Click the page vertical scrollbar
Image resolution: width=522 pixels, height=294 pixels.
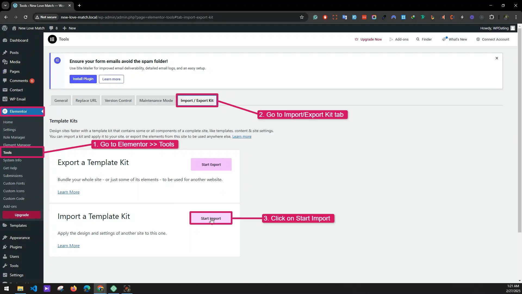click(x=520, y=131)
